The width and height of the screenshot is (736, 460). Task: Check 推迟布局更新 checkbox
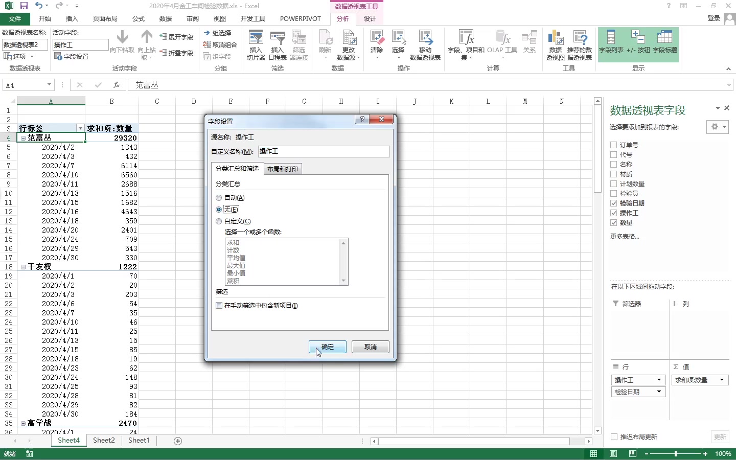[x=614, y=437]
